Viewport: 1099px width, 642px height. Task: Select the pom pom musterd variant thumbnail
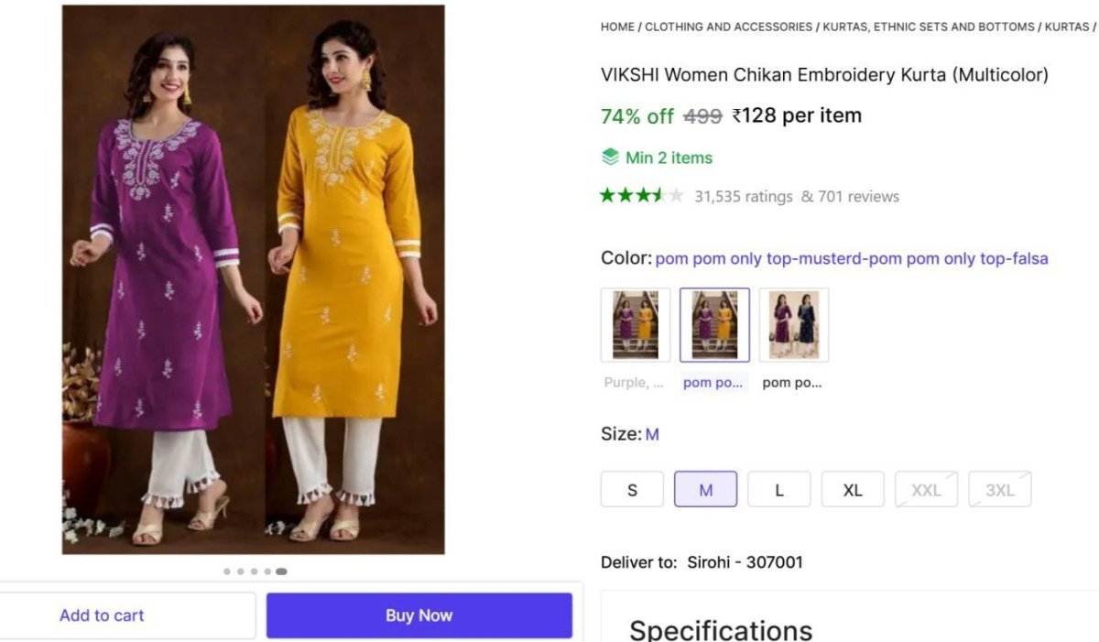pyautogui.click(x=714, y=324)
